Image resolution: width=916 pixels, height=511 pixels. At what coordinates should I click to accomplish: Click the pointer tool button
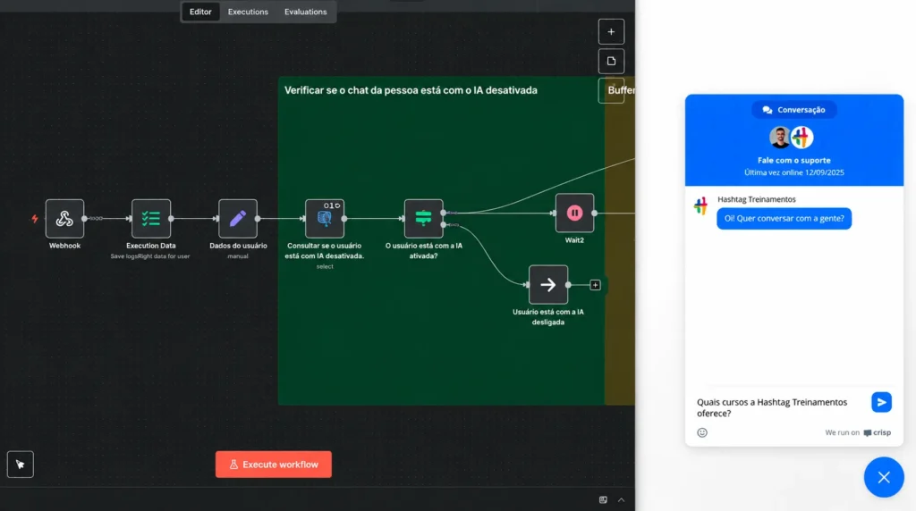pyautogui.click(x=21, y=465)
